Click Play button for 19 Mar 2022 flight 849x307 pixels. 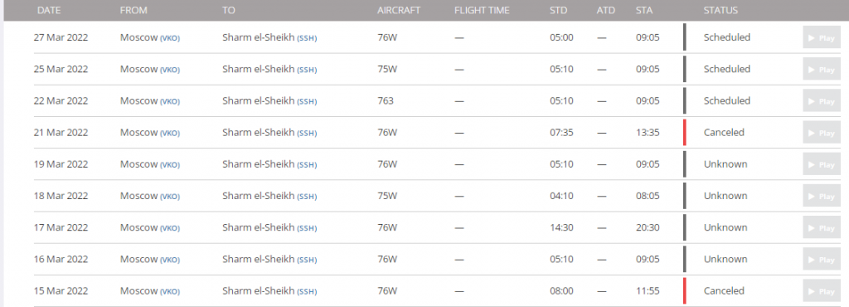[822, 164]
